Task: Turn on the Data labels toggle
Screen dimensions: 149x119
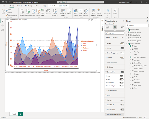Action: pyautogui.click(x=122, y=105)
